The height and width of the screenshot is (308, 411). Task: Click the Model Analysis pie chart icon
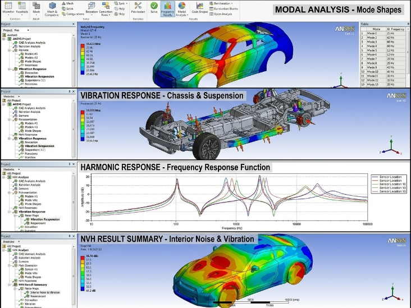coord(182,6)
